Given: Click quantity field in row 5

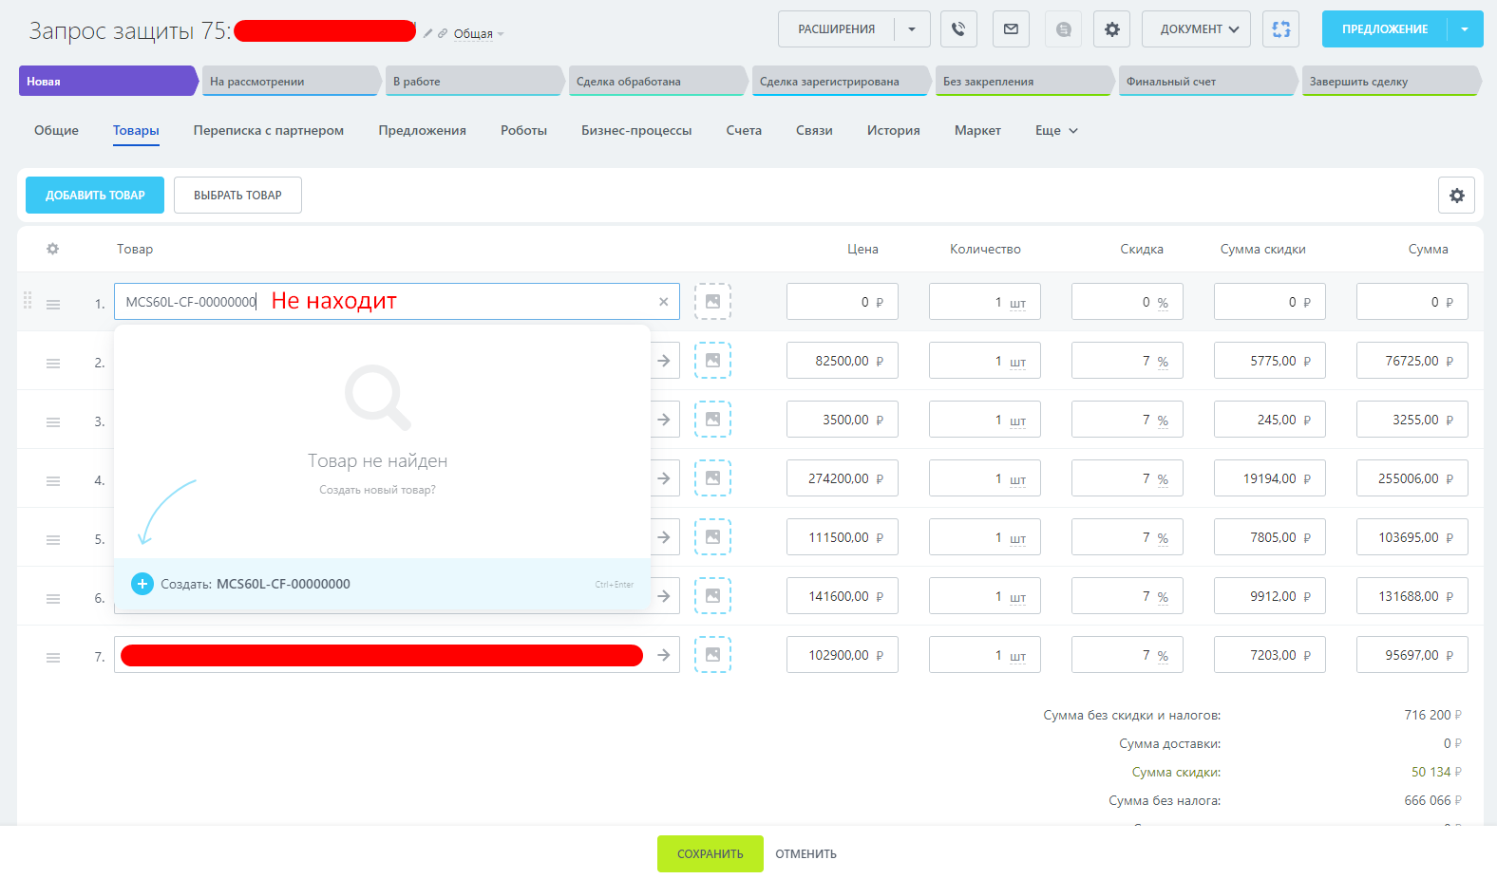Looking at the screenshot, I should point(984,537).
